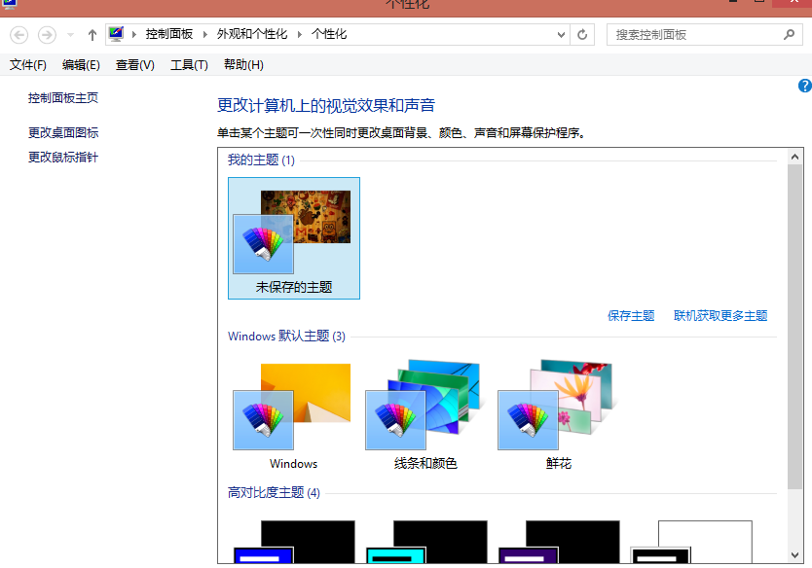Click the back navigation arrow
This screenshot has width=812, height=568.
point(18,34)
